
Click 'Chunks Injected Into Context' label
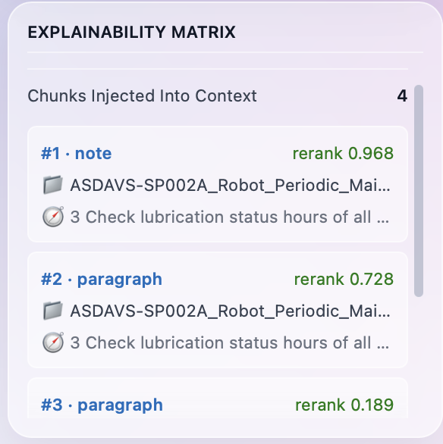tap(142, 96)
